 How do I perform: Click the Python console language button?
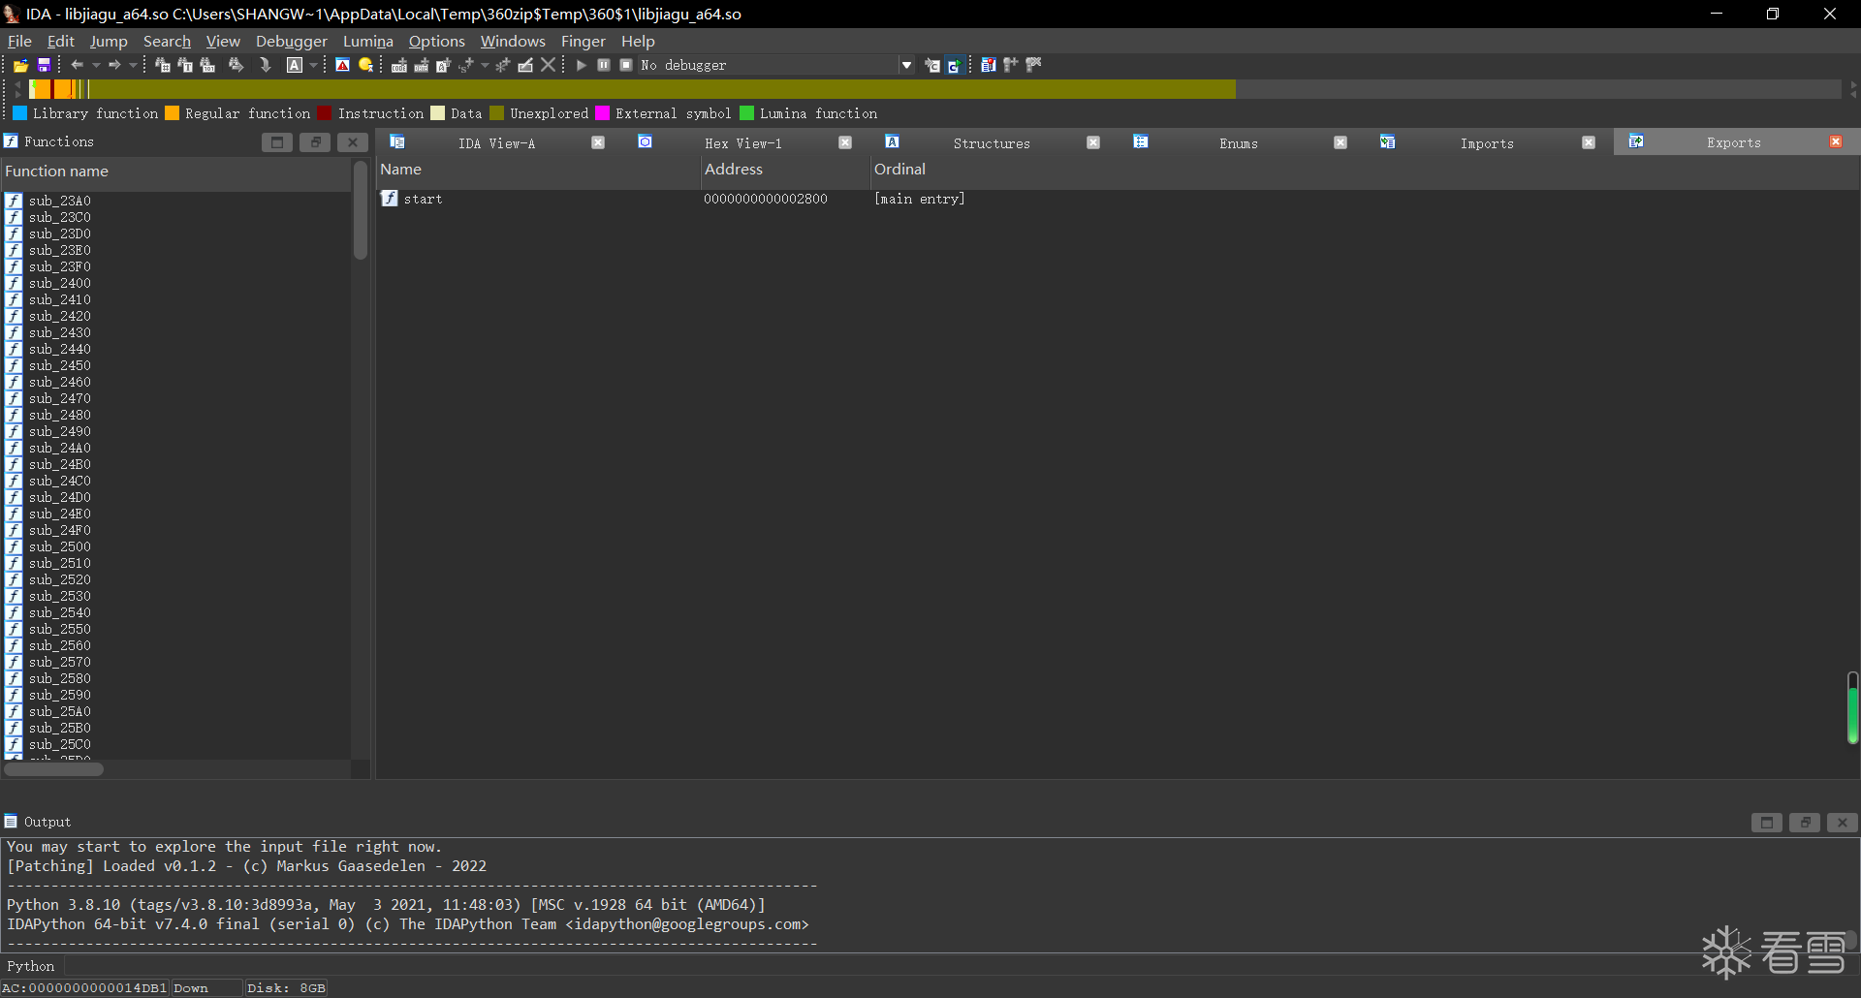31,966
